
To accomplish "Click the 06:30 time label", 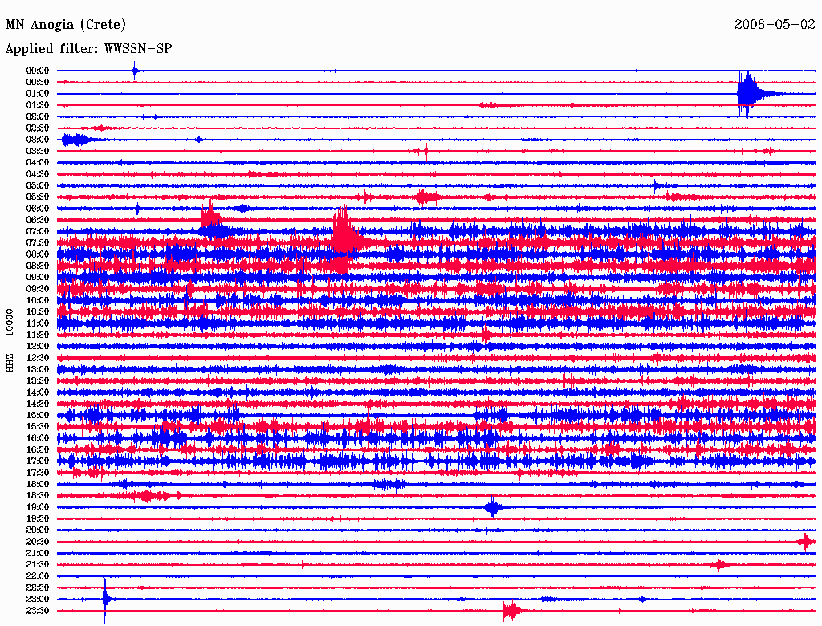I will pyautogui.click(x=38, y=220).
